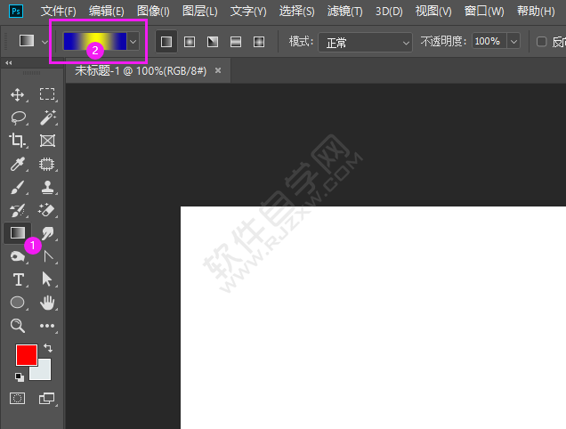Enable the reverse gradient checkbox
The height and width of the screenshot is (429, 566).
coord(541,42)
